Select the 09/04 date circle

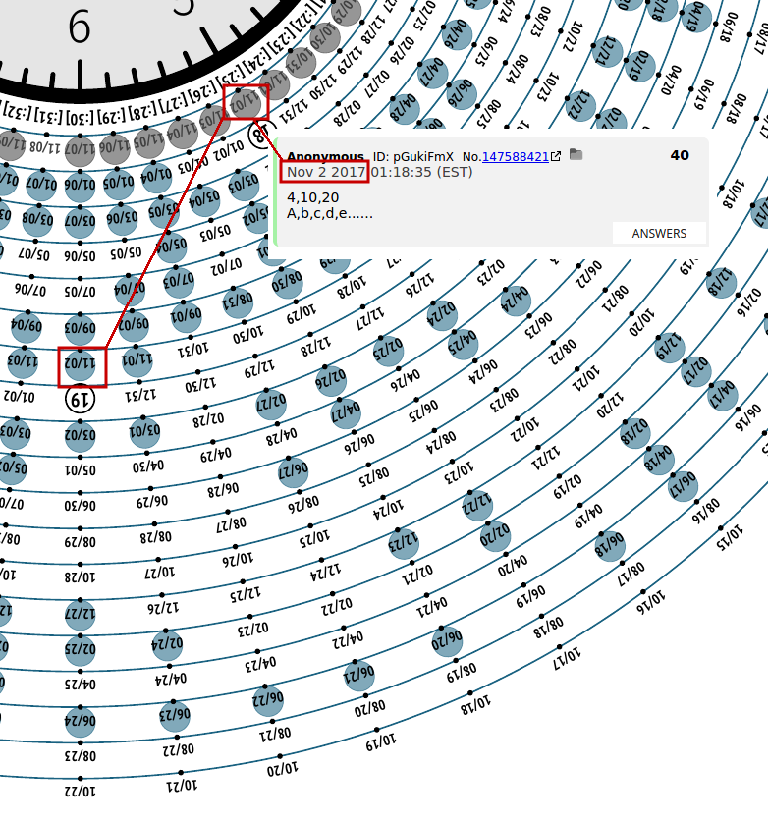(x=27, y=326)
